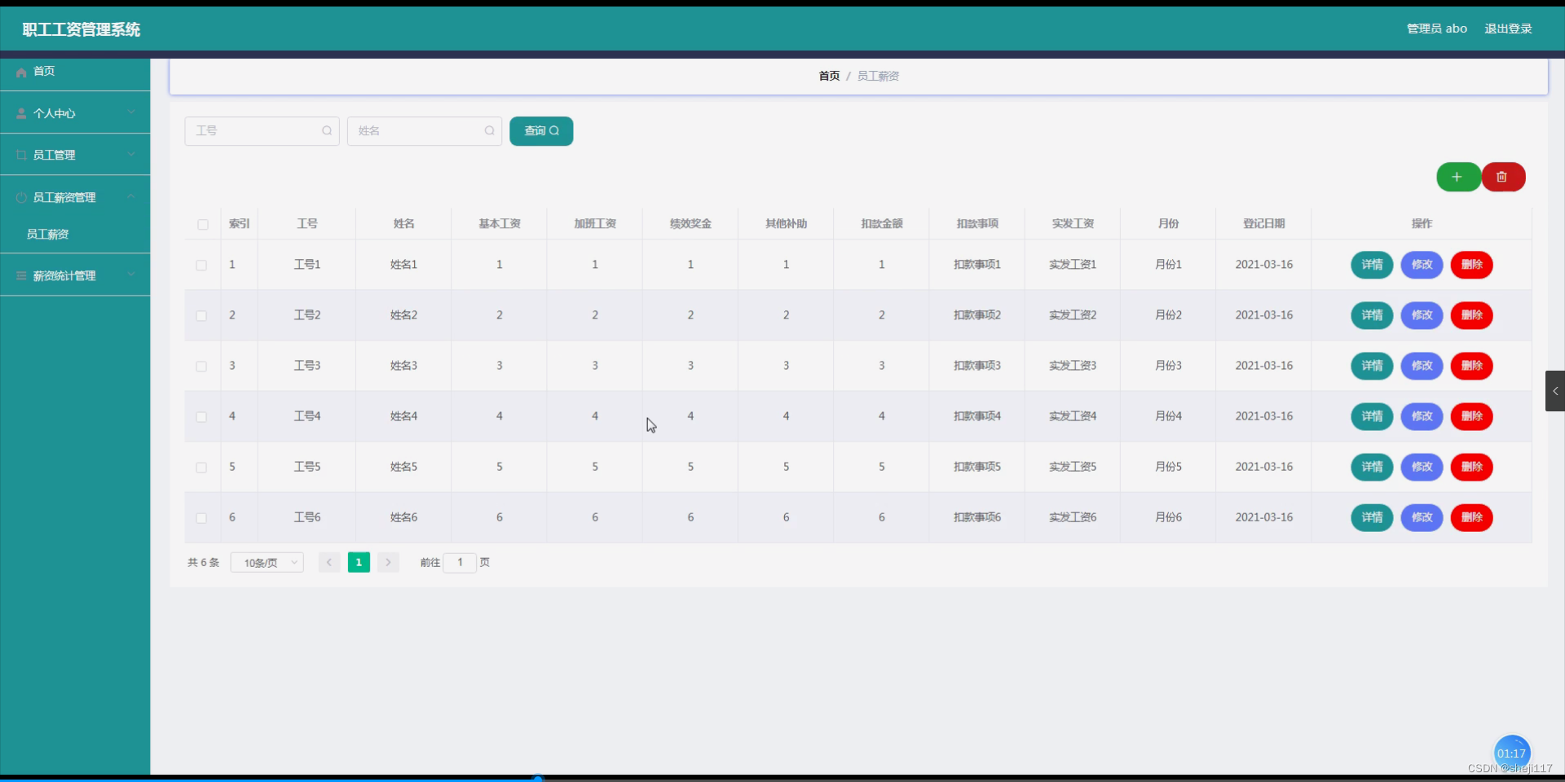
Task: Click the 扣款事项3 table cell
Action: (977, 366)
